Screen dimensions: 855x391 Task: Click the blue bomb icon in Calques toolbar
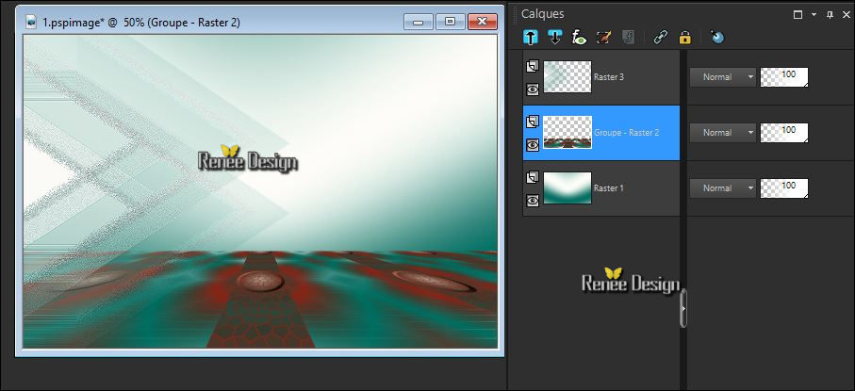(717, 37)
